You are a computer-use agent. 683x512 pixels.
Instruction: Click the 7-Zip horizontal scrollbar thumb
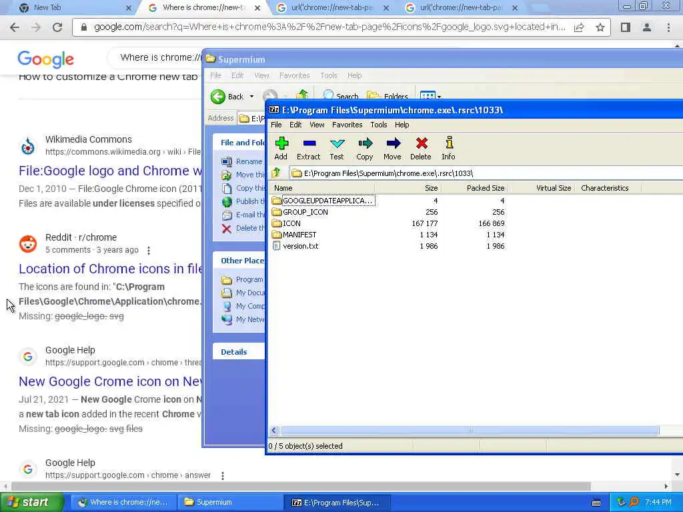(469, 431)
